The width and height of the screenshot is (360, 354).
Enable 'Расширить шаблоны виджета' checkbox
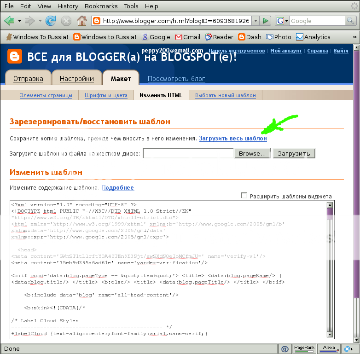pos(244,196)
